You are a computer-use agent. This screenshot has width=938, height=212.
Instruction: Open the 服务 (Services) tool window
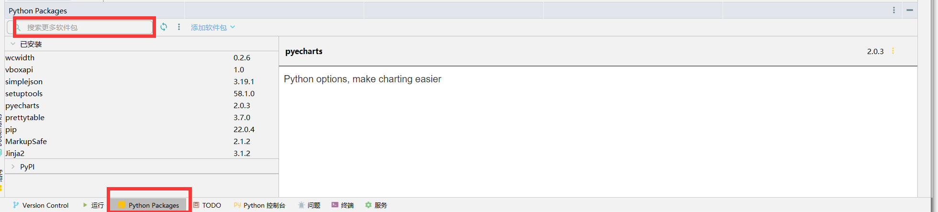pyautogui.click(x=376, y=205)
